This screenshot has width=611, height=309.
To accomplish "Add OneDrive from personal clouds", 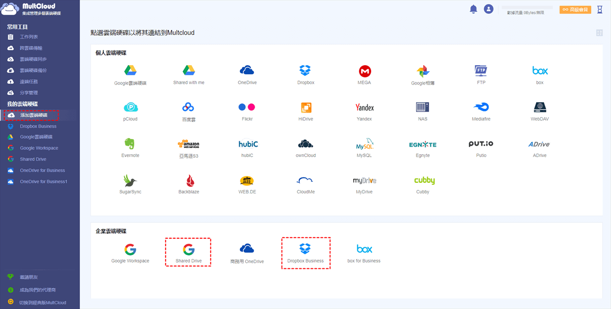I will (247, 70).
